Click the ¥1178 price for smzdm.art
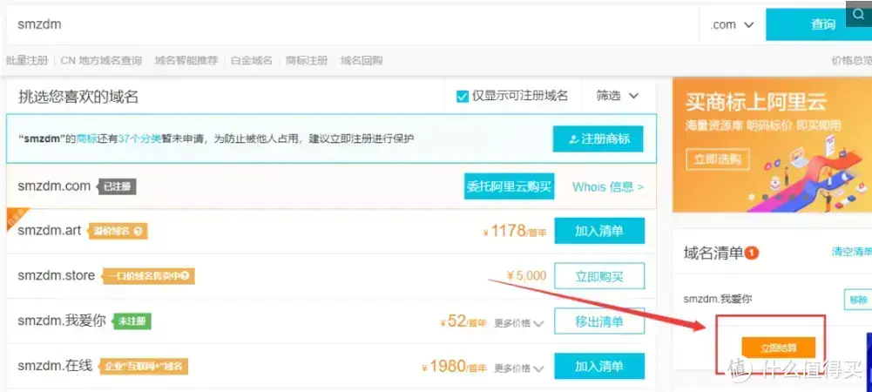The width and height of the screenshot is (872, 392). [515, 231]
